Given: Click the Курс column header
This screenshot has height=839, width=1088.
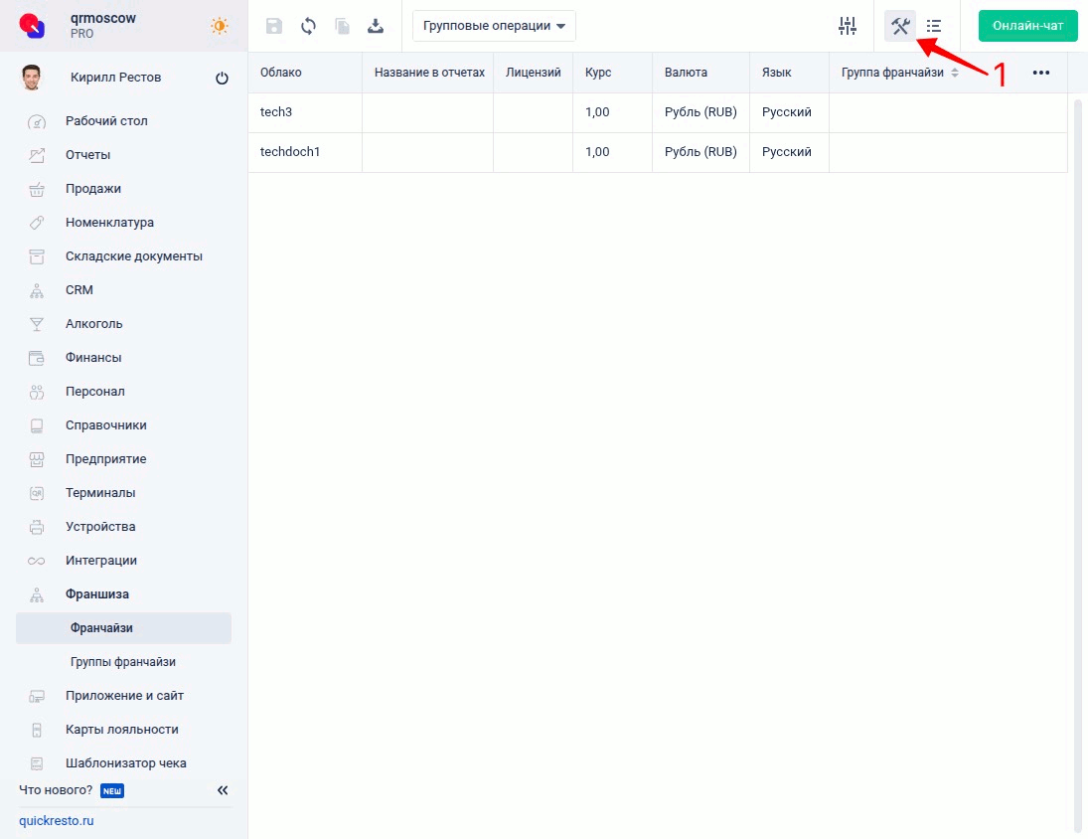Looking at the screenshot, I should (613, 73).
